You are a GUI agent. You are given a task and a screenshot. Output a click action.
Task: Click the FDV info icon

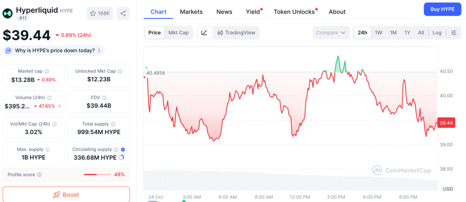[x=105, y=97]
